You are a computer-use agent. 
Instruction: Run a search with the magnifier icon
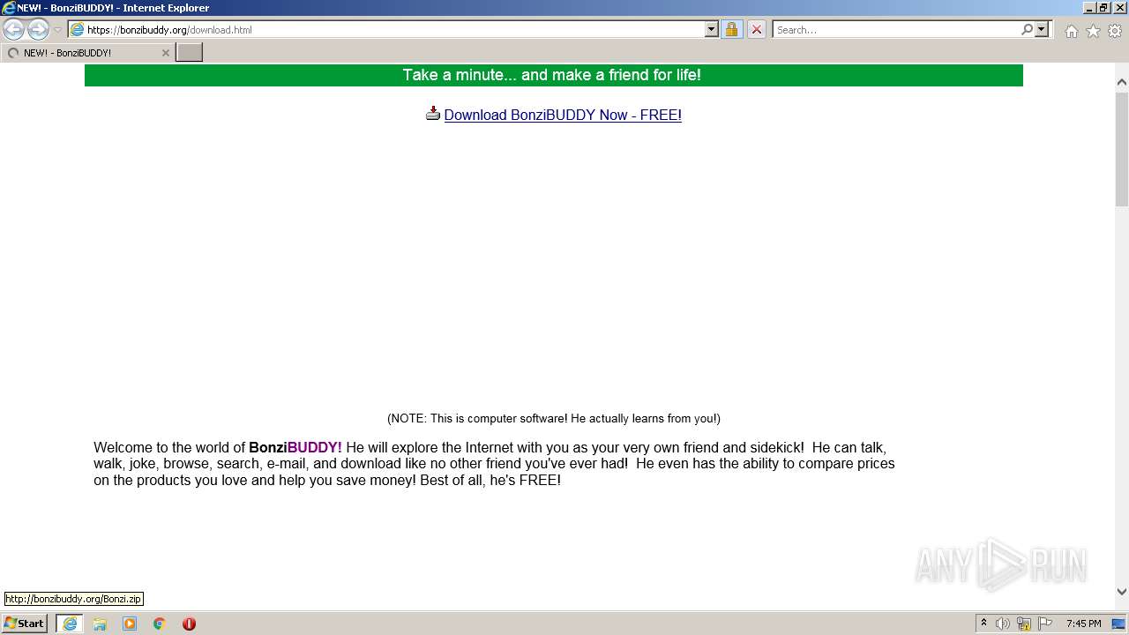1027,29
